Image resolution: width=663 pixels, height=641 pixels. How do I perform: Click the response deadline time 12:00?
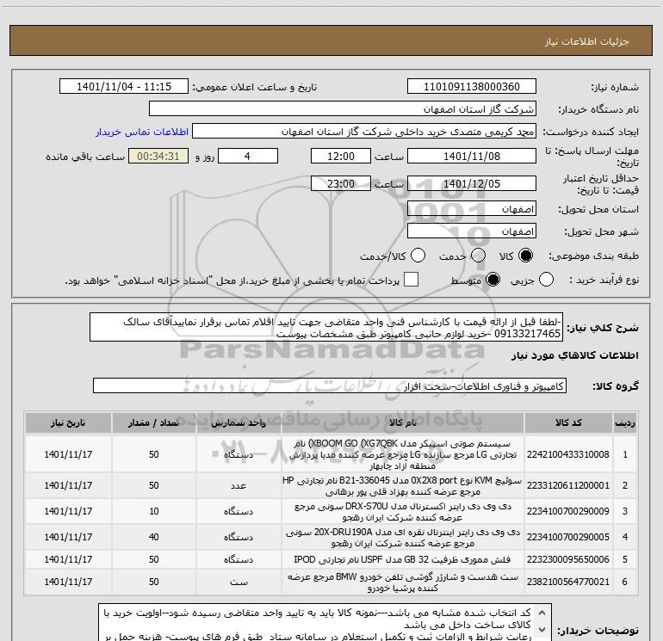341,156
